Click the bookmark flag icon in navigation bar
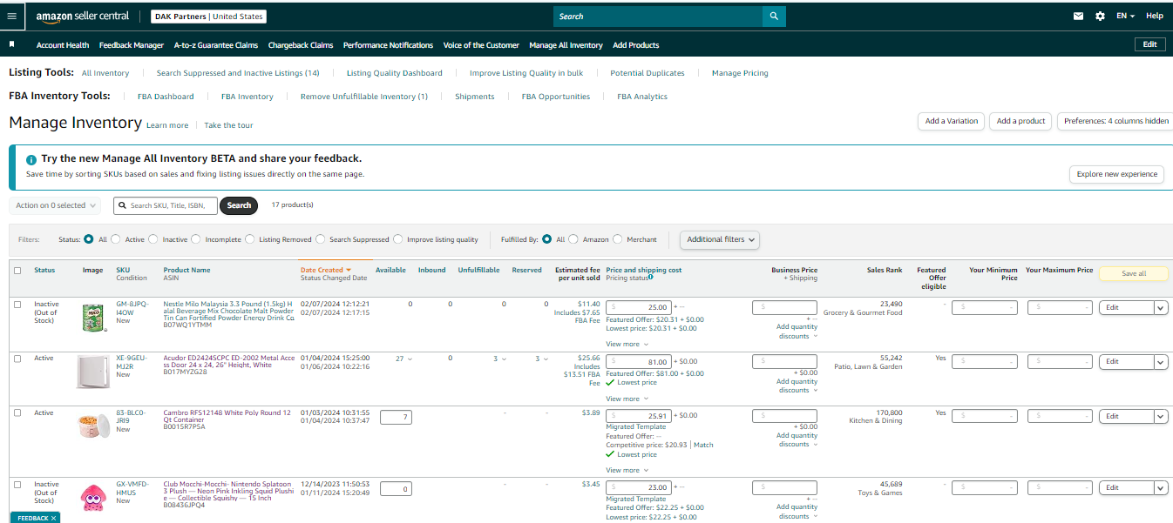1173x523 pixels. tap(12, 44)
